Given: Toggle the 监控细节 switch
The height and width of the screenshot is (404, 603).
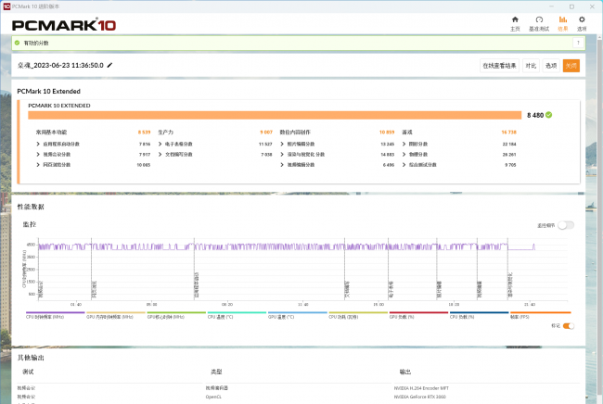Looking at the screenshot, I should [566, 225].
